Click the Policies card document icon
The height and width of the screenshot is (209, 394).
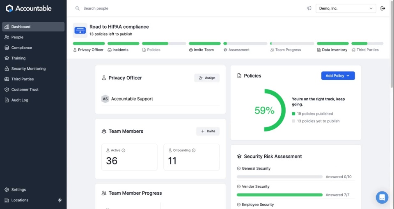pyautogui.click(x=239, y=76)
